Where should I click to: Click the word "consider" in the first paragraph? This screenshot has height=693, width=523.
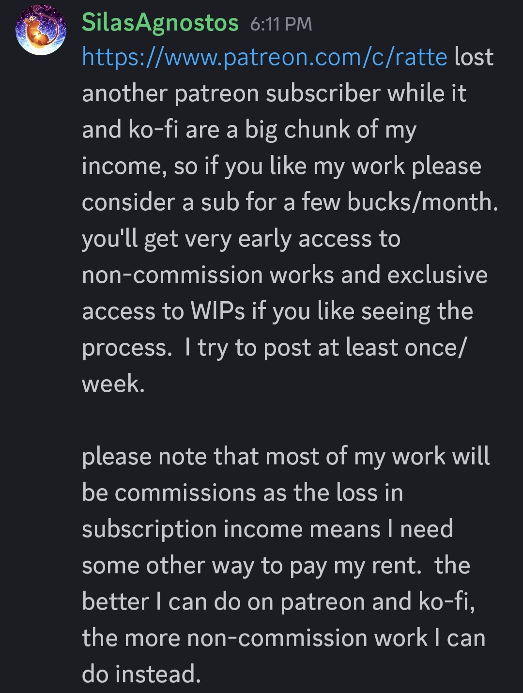[128, 202]
